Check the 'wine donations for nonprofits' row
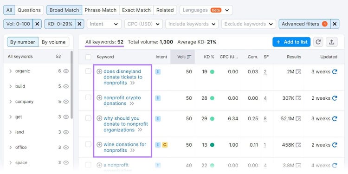The image size is (348, 174). click(88, 144)
